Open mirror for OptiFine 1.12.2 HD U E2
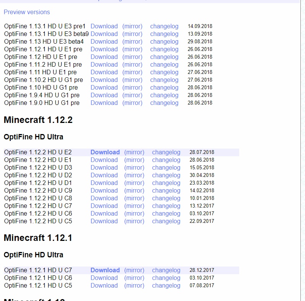 134,152
